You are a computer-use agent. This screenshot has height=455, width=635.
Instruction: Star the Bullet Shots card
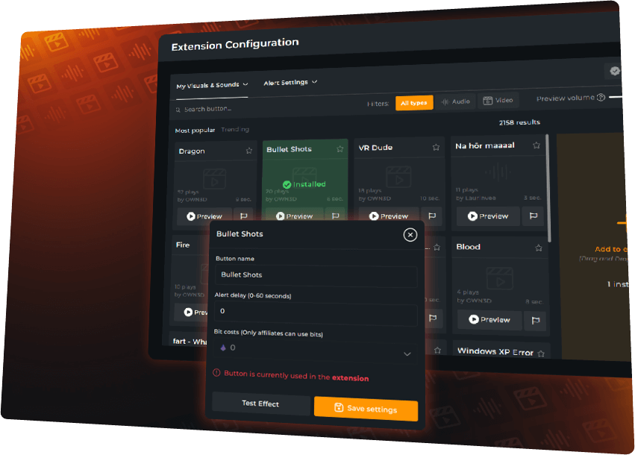[x=340, y=149]
